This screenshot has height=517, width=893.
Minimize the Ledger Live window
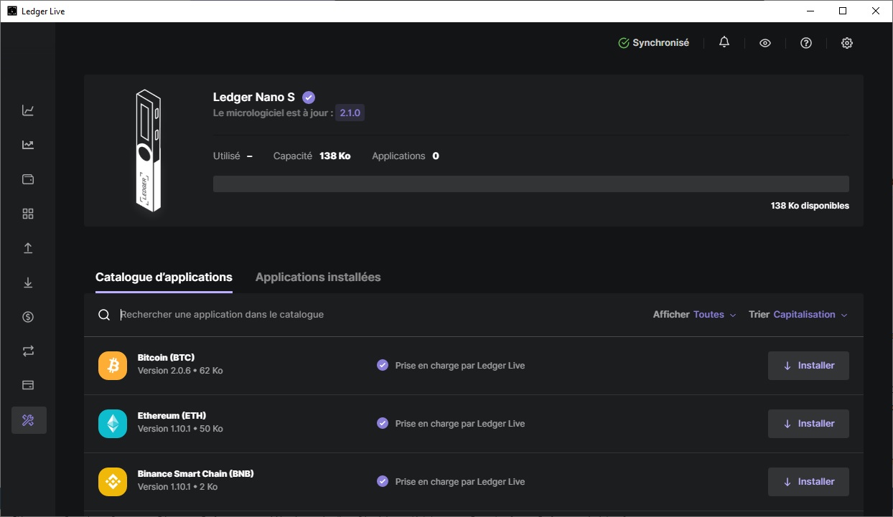click(x=810, y=11)
